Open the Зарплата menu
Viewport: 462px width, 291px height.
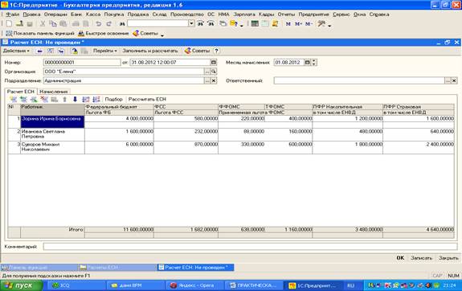coord(244,14)
